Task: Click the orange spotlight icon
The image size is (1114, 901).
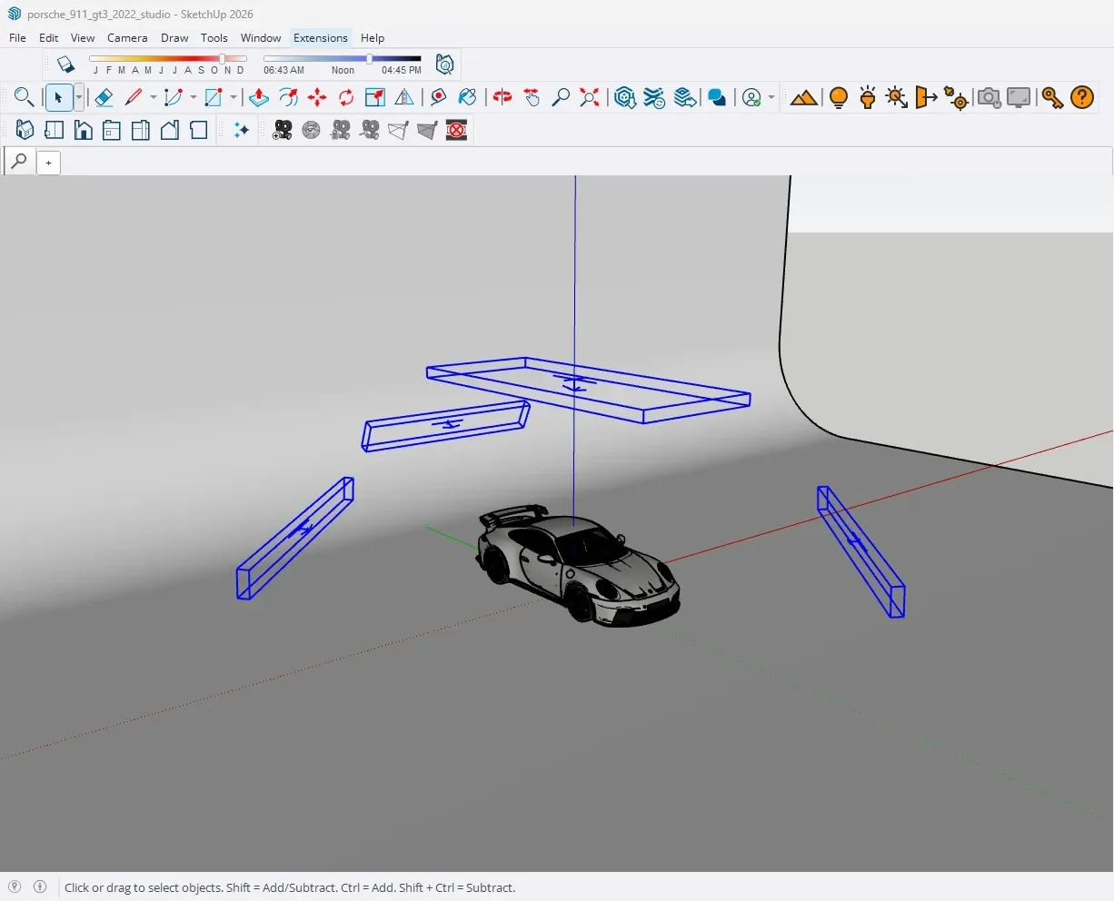Action: [868, 97]
